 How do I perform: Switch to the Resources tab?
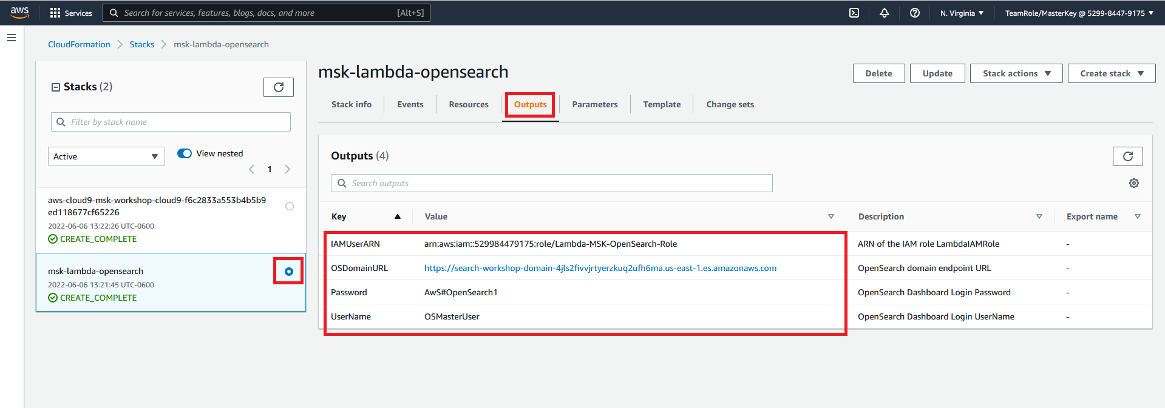pos(469,104)
